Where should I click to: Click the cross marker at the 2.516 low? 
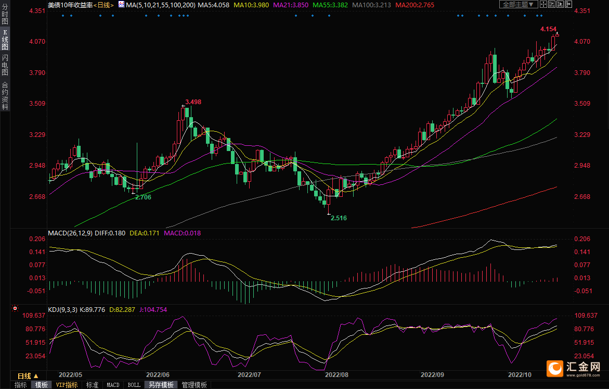click(x=328, y=214)
